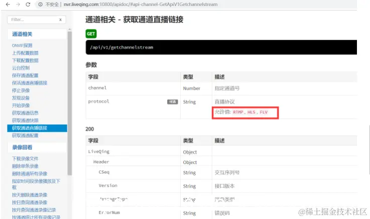This screenshot has height=219, width=370.
Task: Click the Header field row
Action: pos(221,162)
